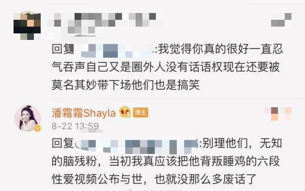
Task: Tap the pixelated like icon beside Shayla's reply
Action: pos(278,114)
